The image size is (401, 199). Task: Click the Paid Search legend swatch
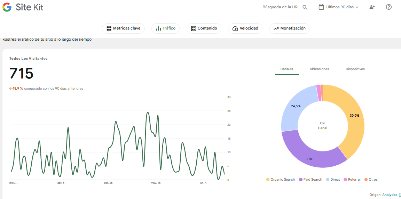click(300, 180)
